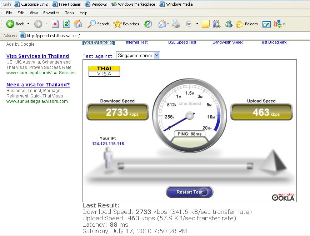Click the Need a Visa for Thailand link

click(x=38, y=85)
